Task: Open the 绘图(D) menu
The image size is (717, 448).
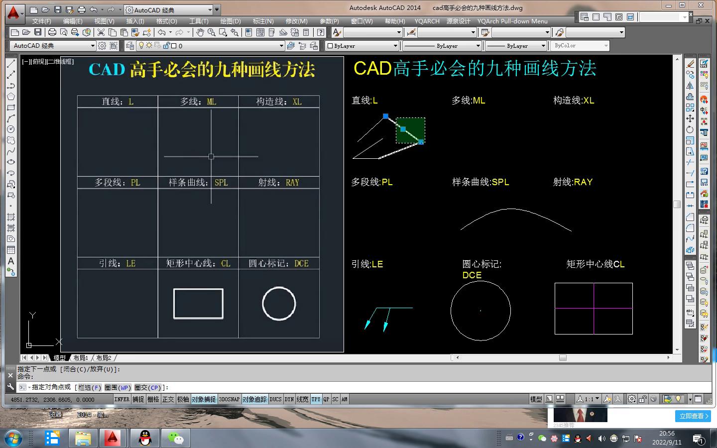Action: pyautogui.click(x=230, y=21)
